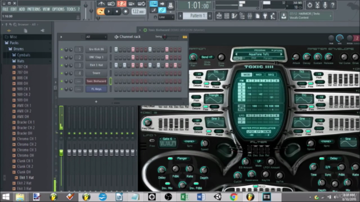Mute the FL Keys channel
This screenshot has height=202, width=360.
pyautogui.click(x=61, y=89)
